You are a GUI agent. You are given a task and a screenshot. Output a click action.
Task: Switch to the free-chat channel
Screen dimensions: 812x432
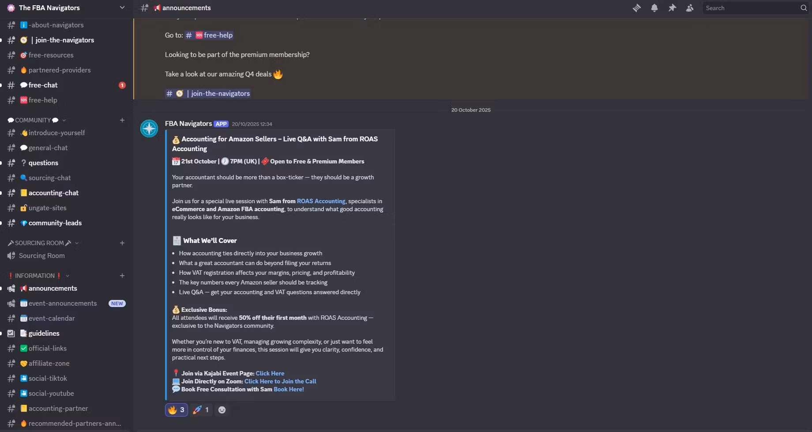(43, 85)
